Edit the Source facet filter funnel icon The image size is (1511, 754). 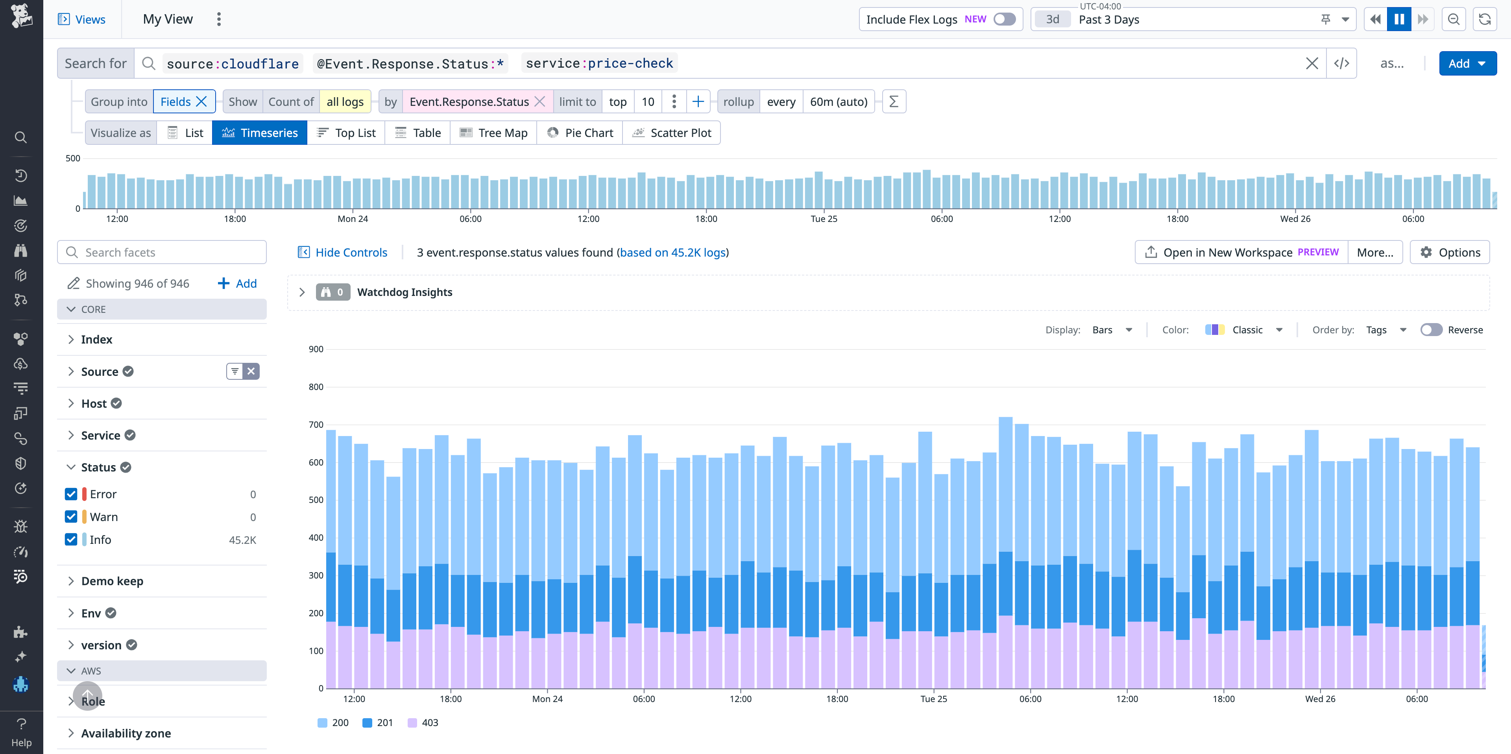[x=235, y=371]
